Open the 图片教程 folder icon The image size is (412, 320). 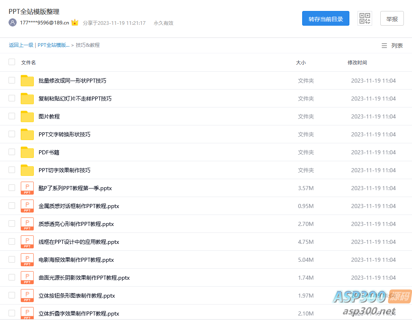click(x=27, y=116)
